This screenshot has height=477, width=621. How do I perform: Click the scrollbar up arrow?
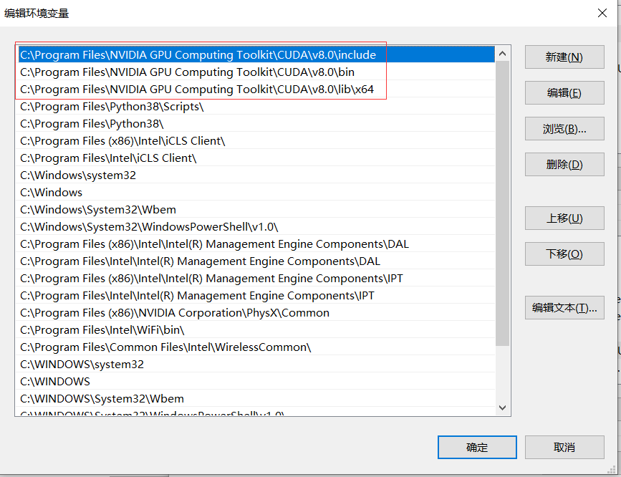click(502, 52)
